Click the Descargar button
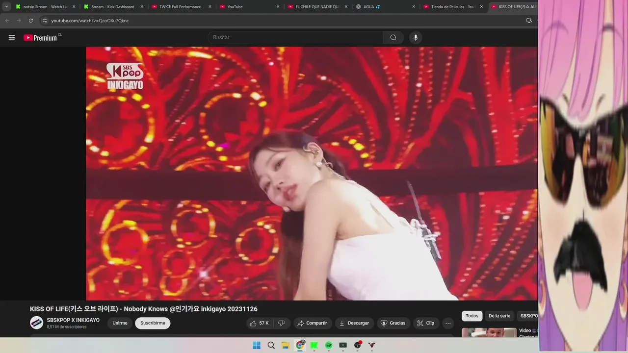628x353 pixels. tap(354, 323)
